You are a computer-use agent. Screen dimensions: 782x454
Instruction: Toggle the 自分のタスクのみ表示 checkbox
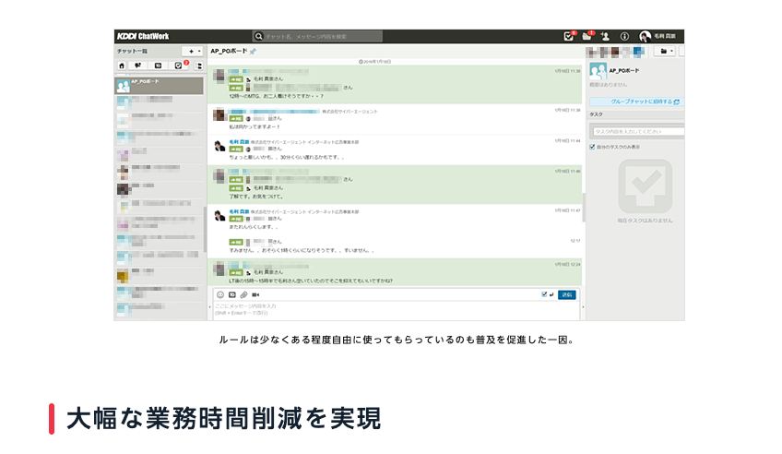point(592,147)
